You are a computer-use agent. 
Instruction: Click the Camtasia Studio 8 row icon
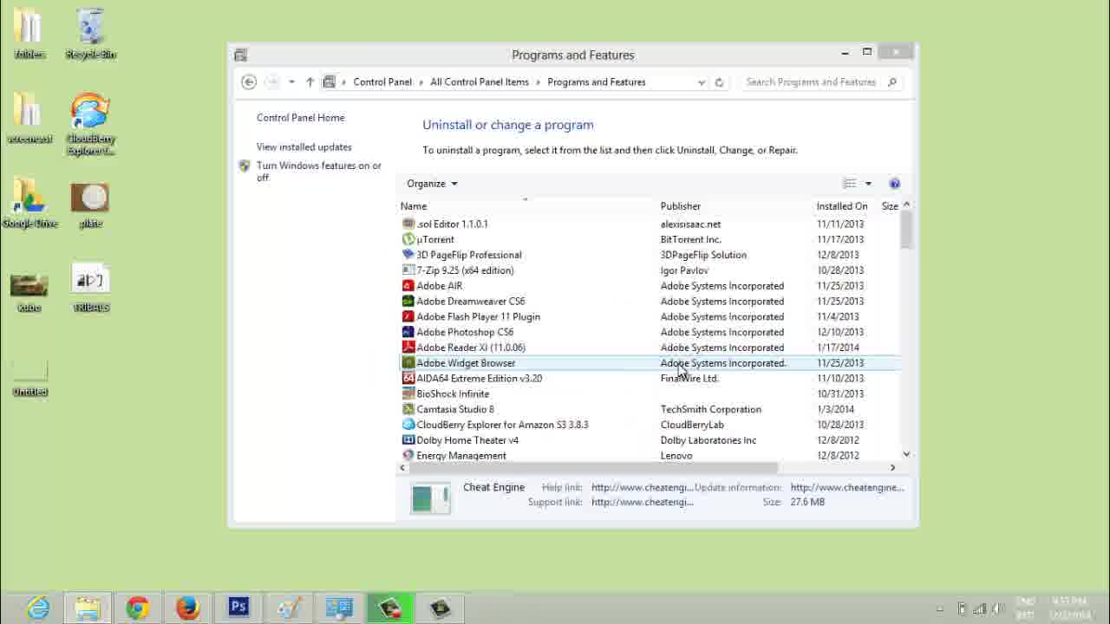pyautogui.click(x=408, y=409)
